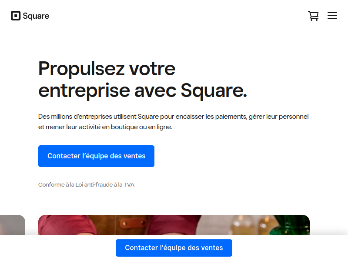The width and height of the screenshot is (348, 261).
Task: Click the Conforme à la Loi anti-fraude text
Action: 86,184
